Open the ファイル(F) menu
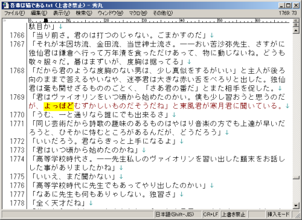Screen dimensions: 302x220 (x=14, y=13)
